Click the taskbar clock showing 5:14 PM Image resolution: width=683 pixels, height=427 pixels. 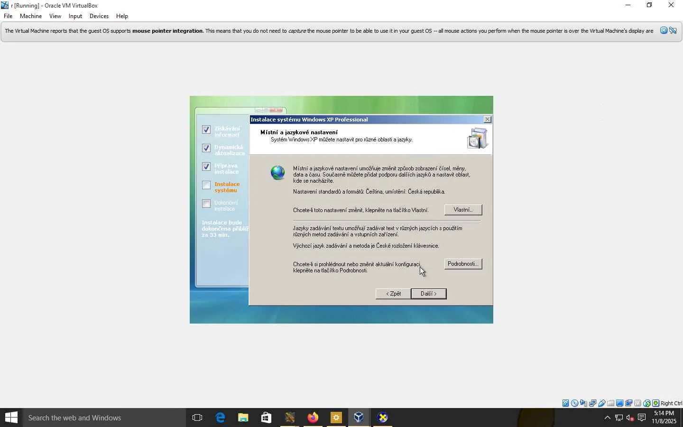coord(664,418)
